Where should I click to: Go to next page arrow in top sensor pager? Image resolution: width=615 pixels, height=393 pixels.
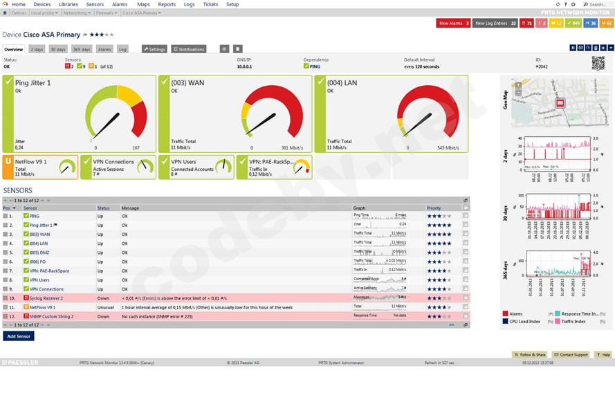pos(42,201)
